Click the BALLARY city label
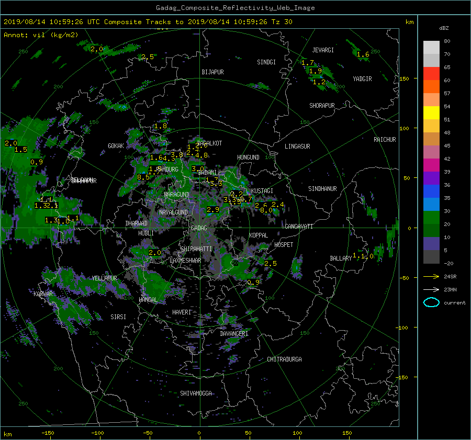 pos(341,258)
